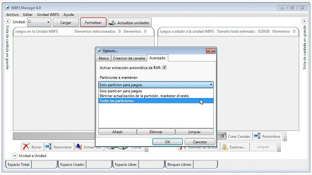Click the Añadir button in Options

[x=118, y=132]
